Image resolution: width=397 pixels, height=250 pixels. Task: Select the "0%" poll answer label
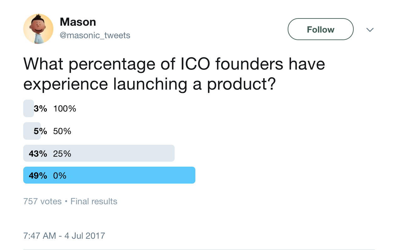pyautogui.click(x=60, y=176)
